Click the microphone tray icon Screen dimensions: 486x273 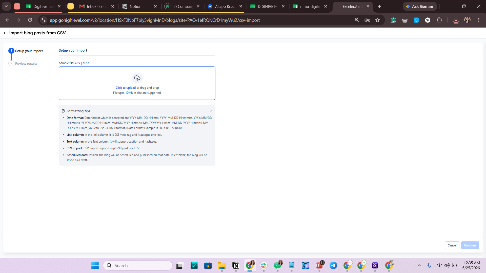429,265
